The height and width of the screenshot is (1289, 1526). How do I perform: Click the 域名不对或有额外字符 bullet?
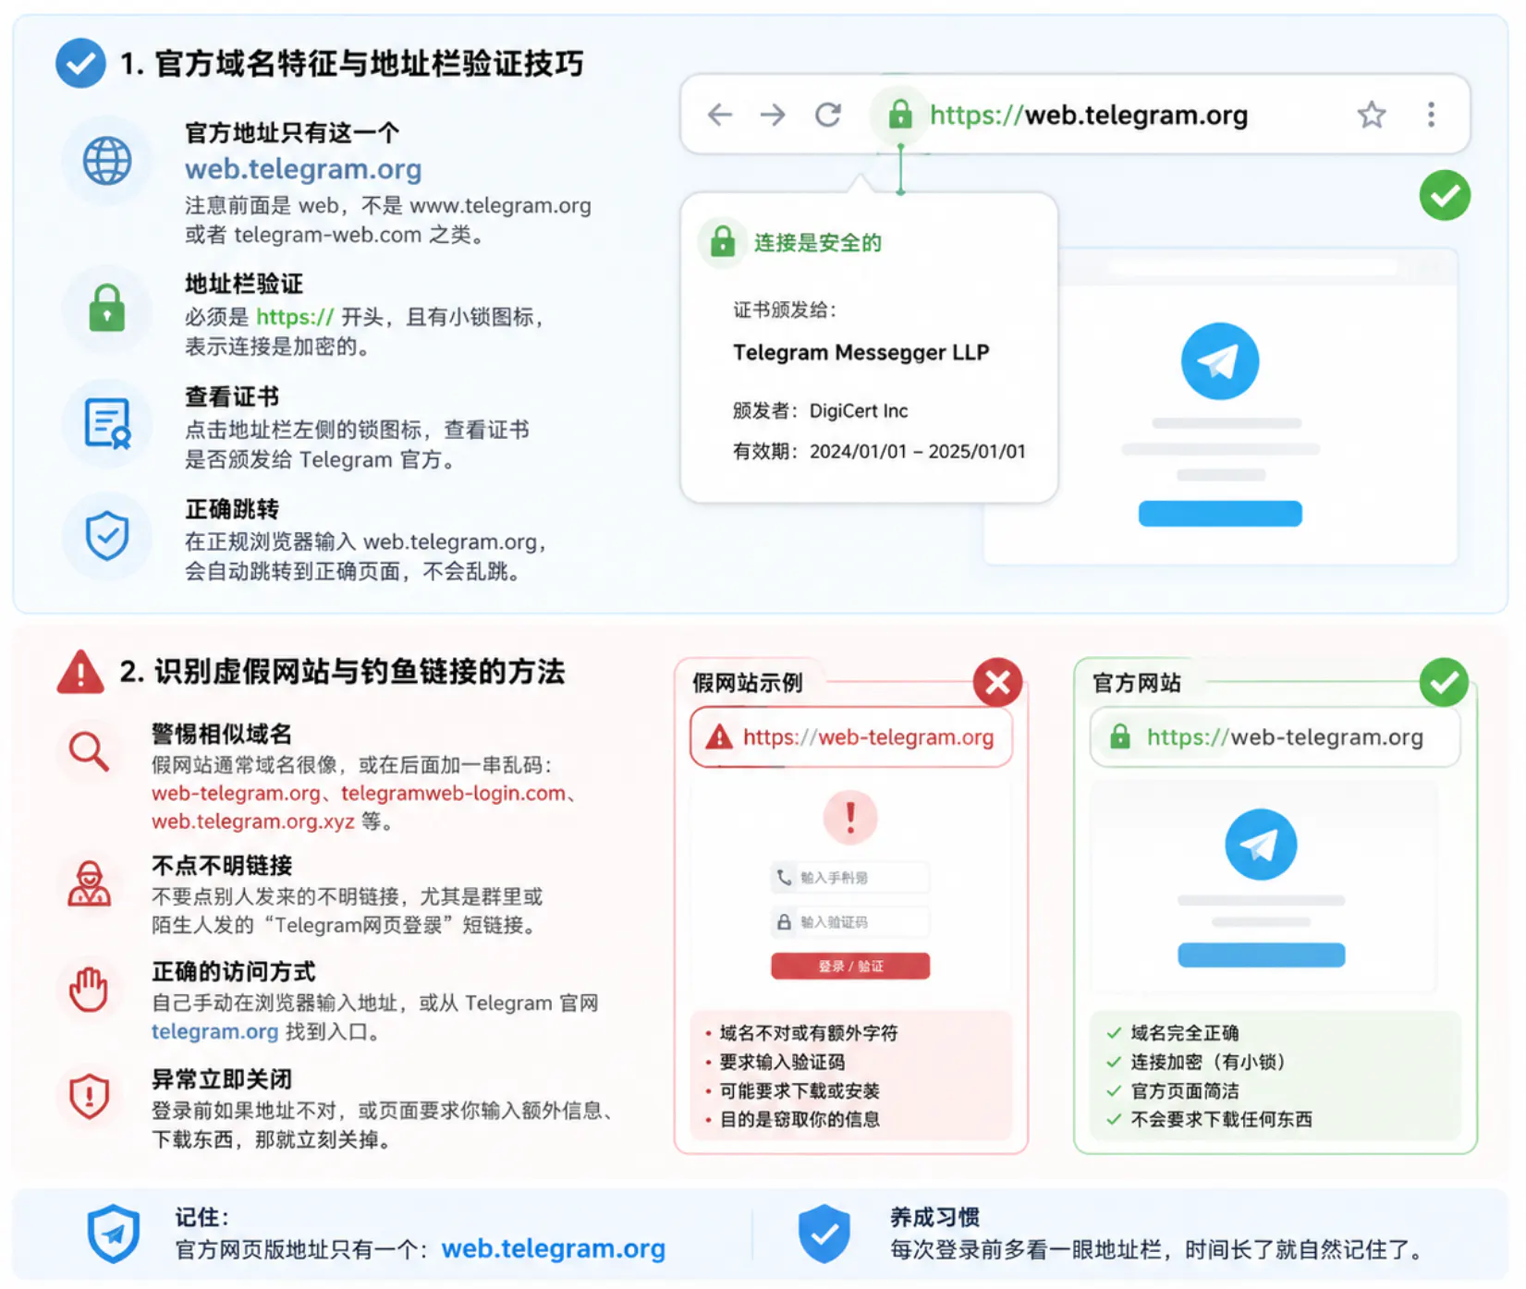tap(800, 1033)
